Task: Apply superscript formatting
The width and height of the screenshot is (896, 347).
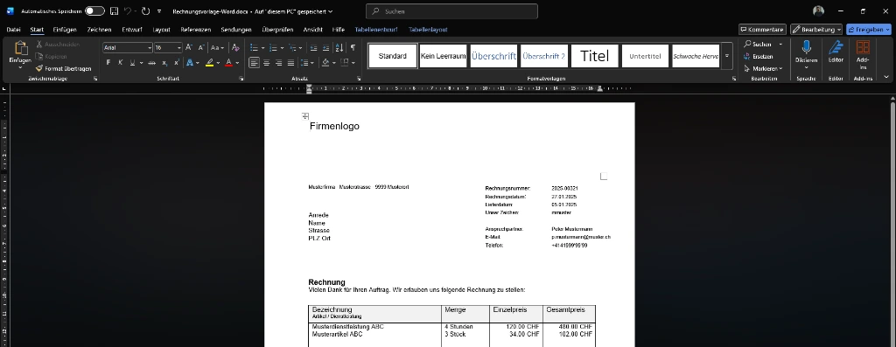Action: (177, 63)
